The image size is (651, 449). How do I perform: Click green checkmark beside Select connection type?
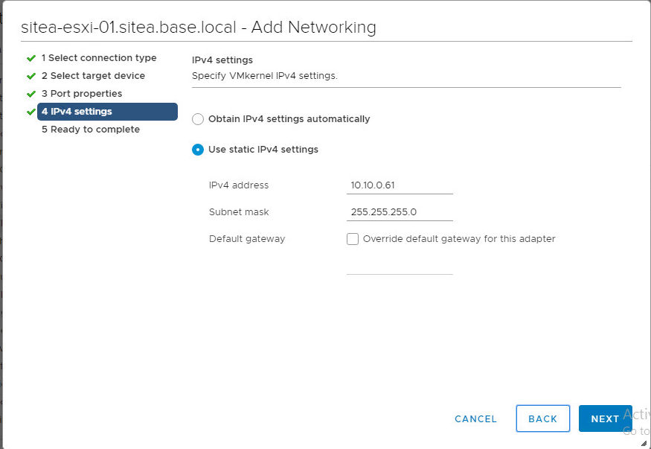pos(31,58)
